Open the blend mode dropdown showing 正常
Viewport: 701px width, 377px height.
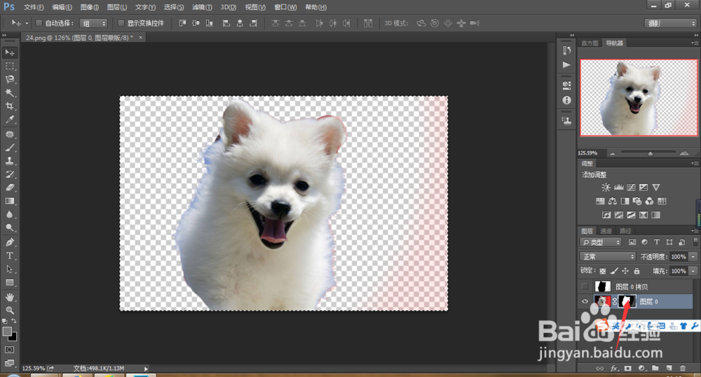click(608, 257)
